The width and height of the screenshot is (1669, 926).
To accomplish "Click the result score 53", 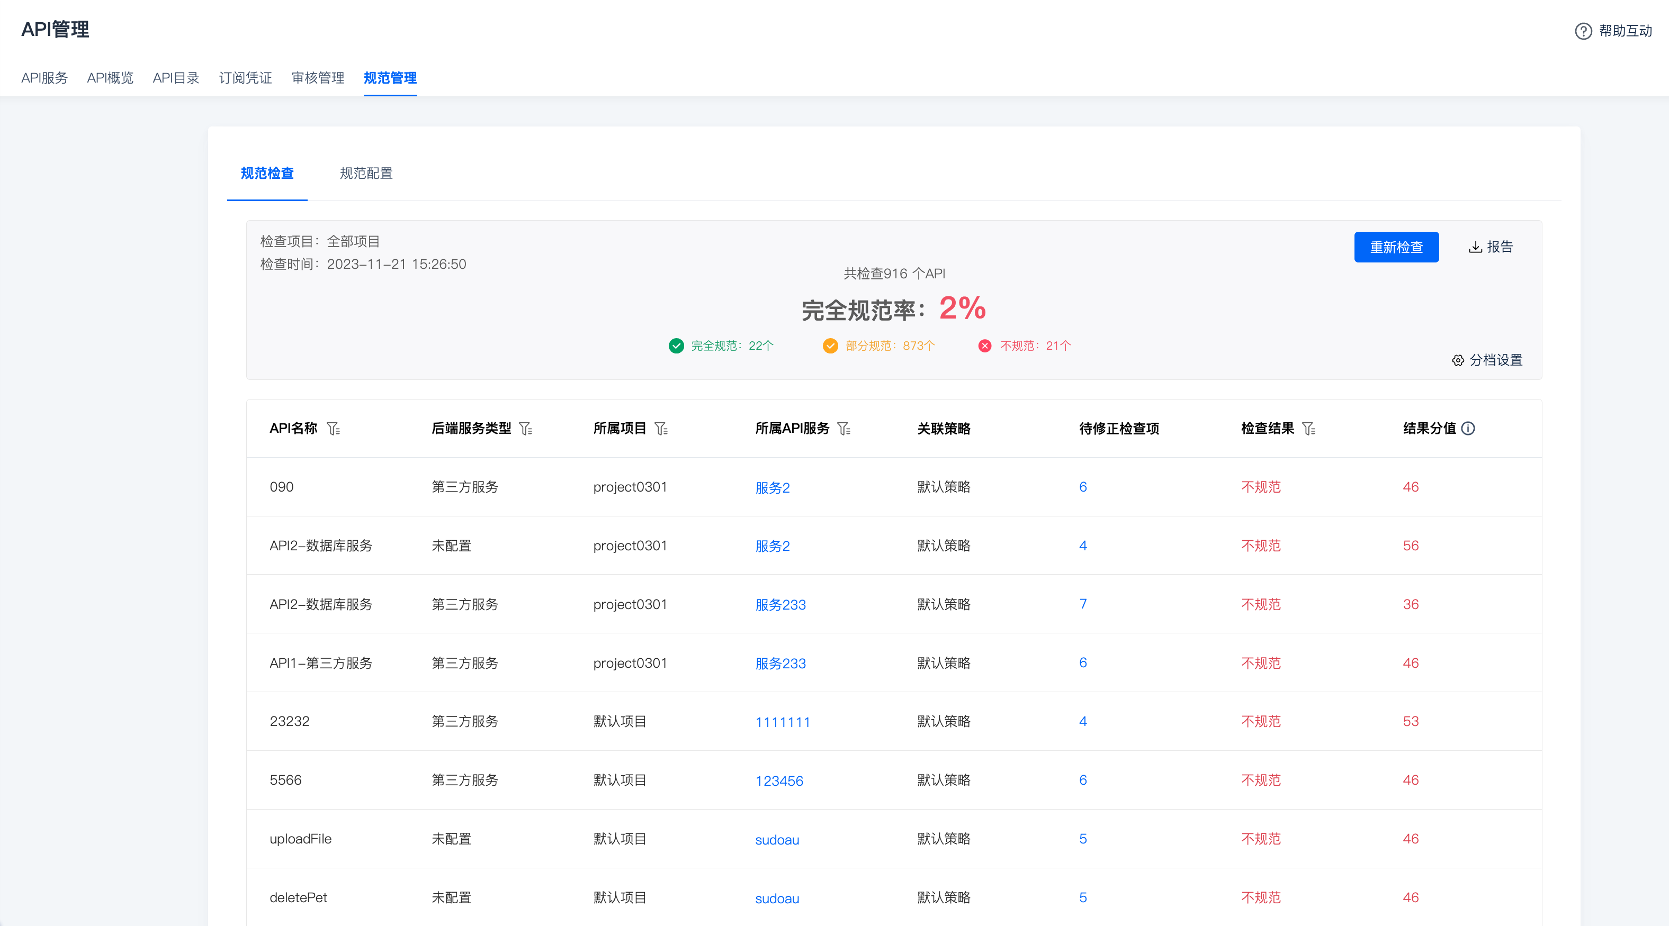I will tap(1411, 721).
